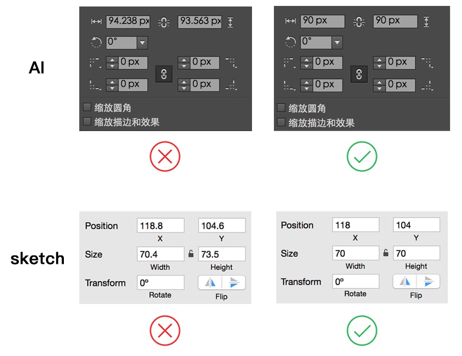Click the green checkmark icon below the right Sketch panel
The width and height of the screenshot is (462, 356).
(361, 332)
